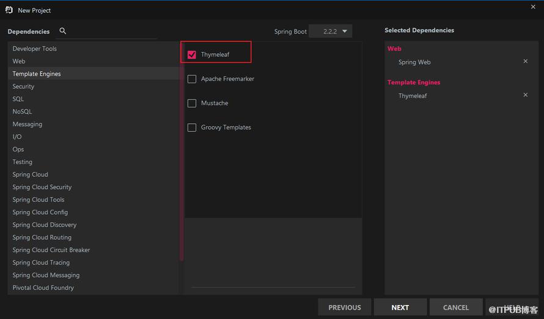Viewport: 544px width, 319px height.
Task: Select Spring Cloud Circuit Breaker category
Action: click(94, 249)
